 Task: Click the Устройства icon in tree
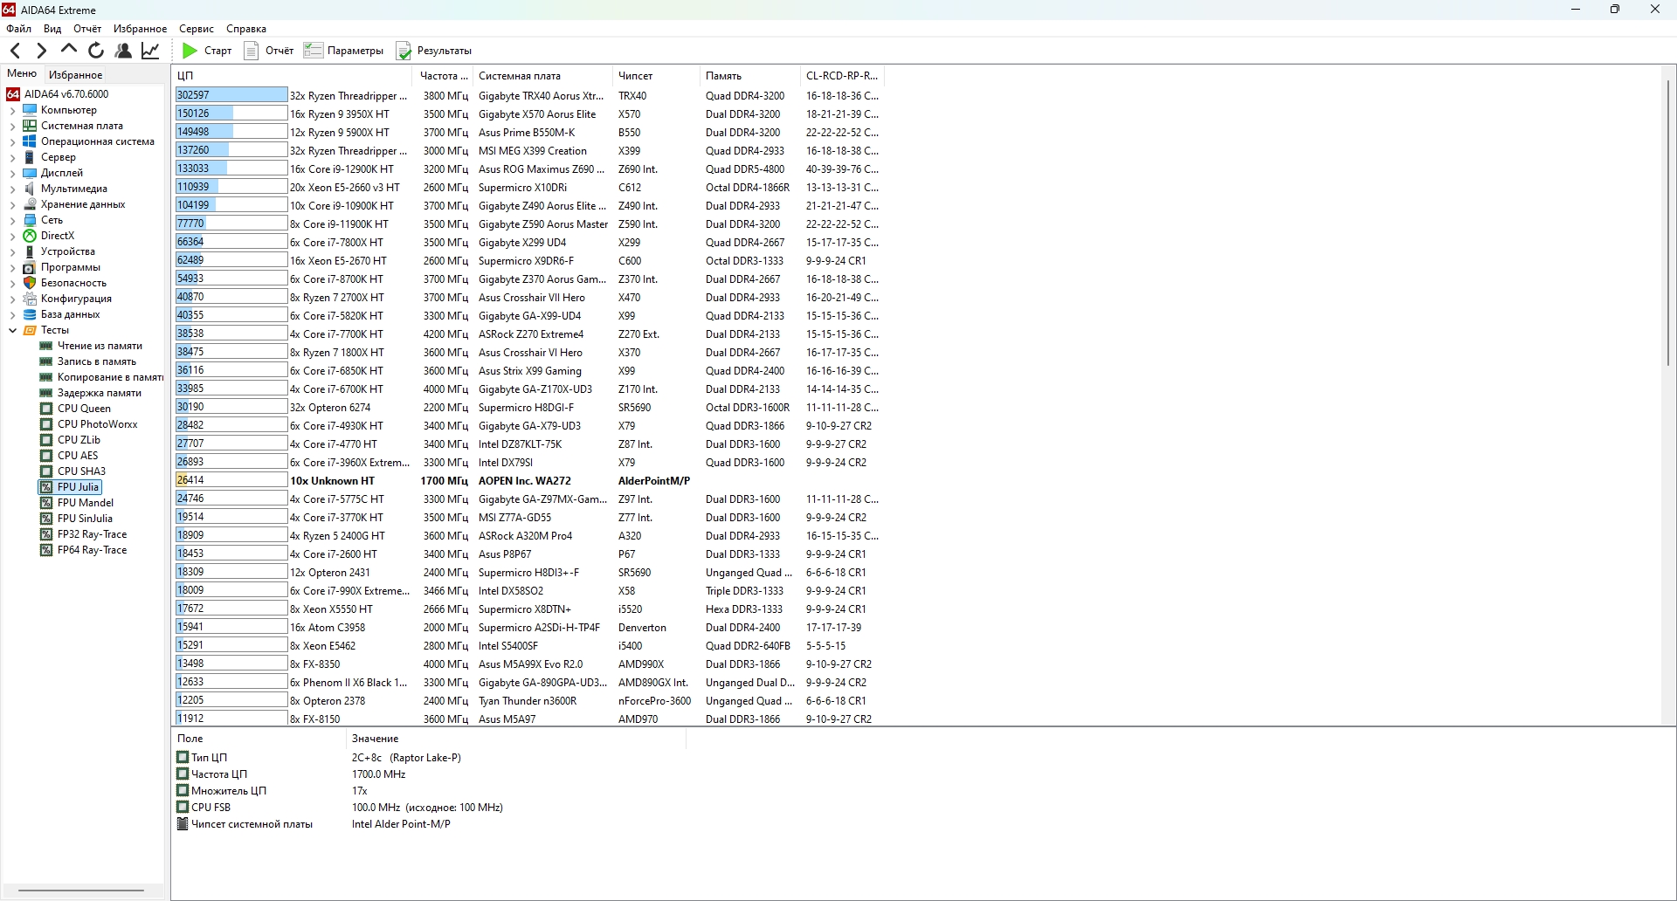click(30, 251)
